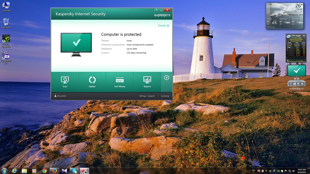Expand more tools with the up-arrow button

coord(167,78)
